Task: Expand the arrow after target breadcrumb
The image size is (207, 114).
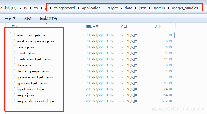Action: [x=121, y=8]
